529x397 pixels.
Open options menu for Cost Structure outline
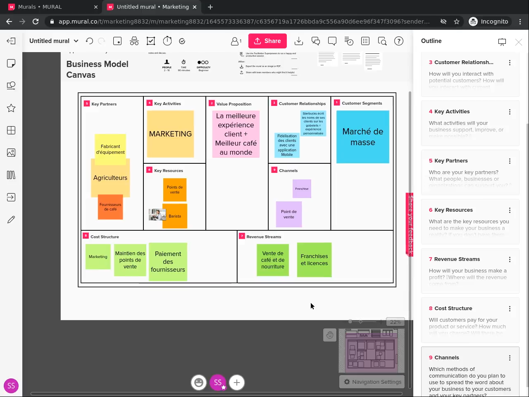pyautogui.click(x=510, y=309)
